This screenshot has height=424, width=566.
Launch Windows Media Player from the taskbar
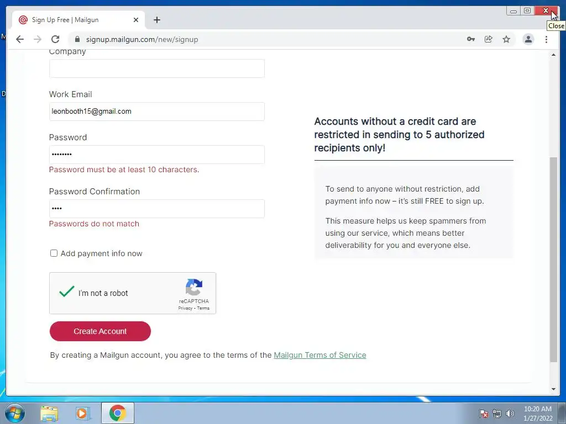[x=82, y=413]
